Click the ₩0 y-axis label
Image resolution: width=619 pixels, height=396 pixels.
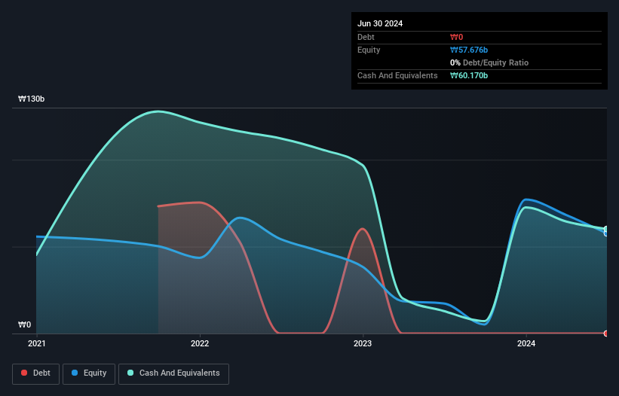point(24,324)
